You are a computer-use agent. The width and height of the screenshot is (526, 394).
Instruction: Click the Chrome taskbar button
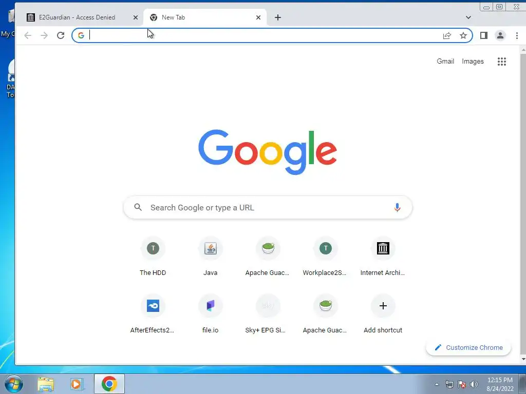click(109, 384)
